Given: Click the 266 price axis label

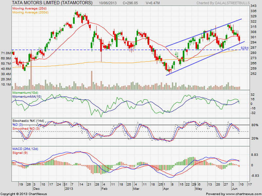Looking at the screenshot, I should pyautogui.click(x=253, y=63).
